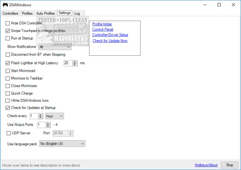Open the Auto Profiles tab
Viewport: 241px width, 170px height.
(x=46, y=14)
